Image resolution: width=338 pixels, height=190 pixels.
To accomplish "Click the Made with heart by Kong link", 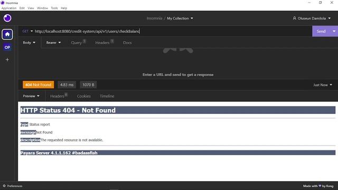I will tap(318, 186).
